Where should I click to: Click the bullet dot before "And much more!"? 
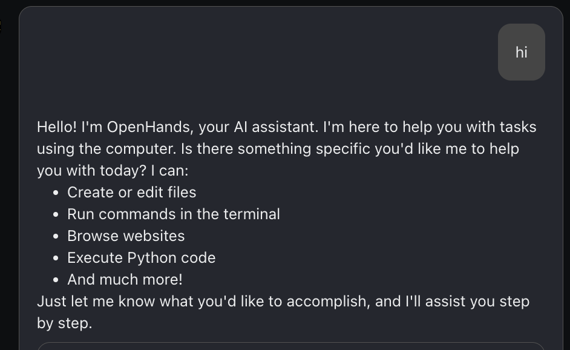(x=56, y=280)
